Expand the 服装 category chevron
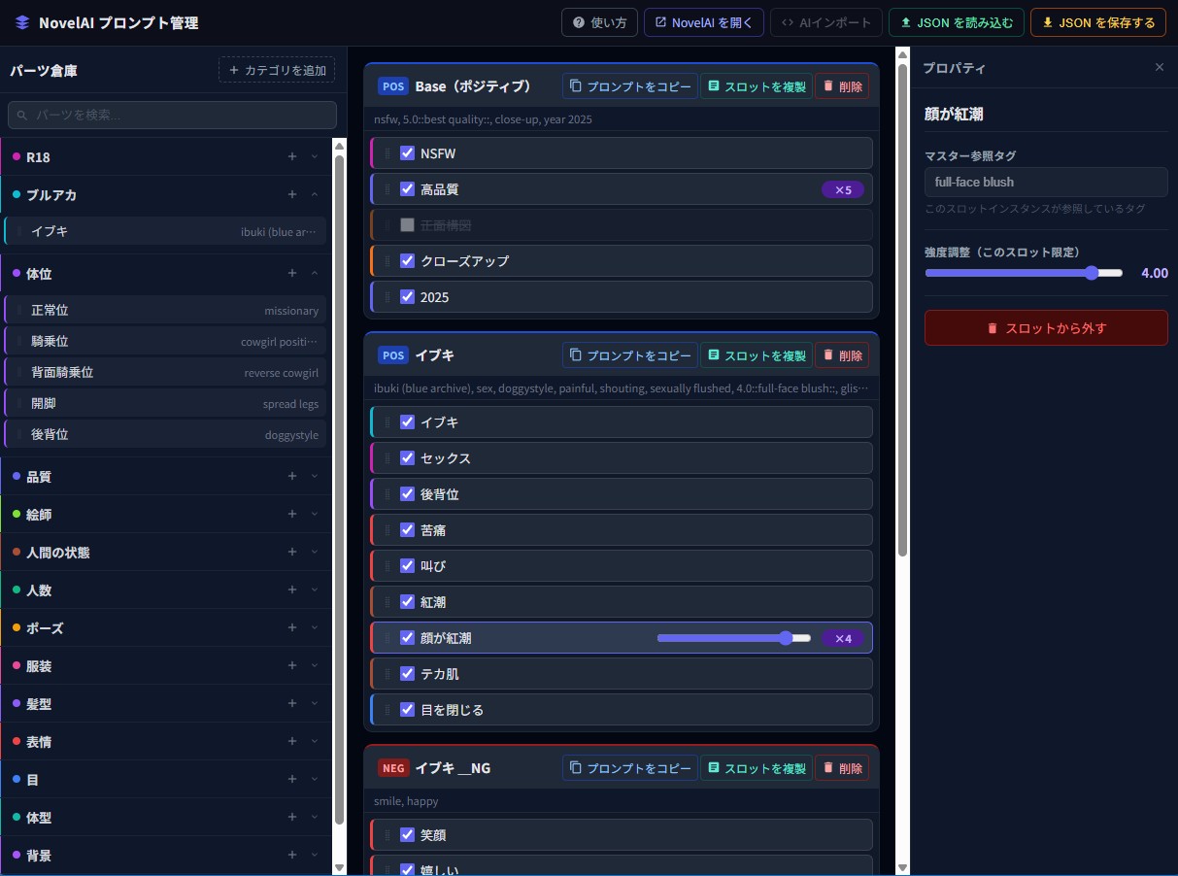 [315, 665]
